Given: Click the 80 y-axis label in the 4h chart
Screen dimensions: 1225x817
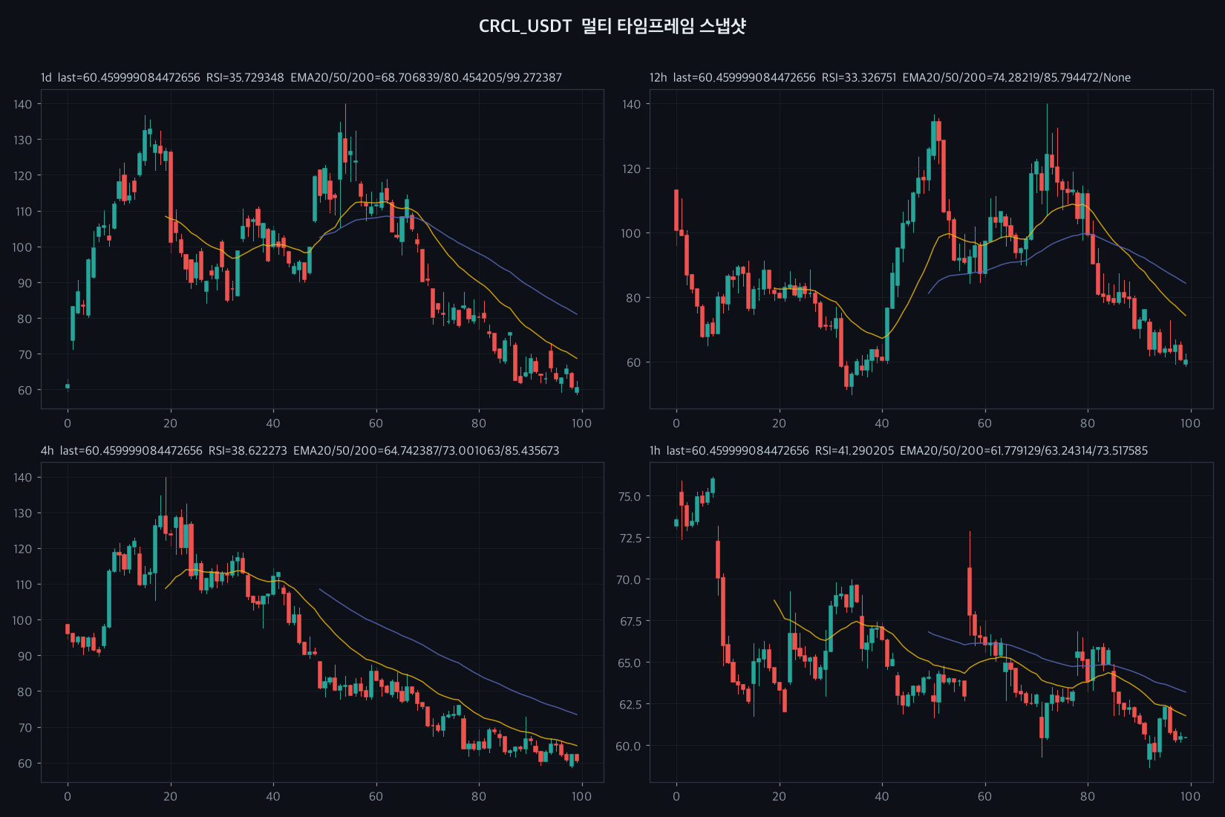Looking at the screenshot, I should click(25, 691).
